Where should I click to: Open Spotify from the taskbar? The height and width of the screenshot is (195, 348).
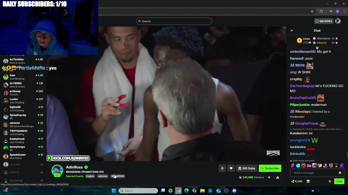pos(170,191)
